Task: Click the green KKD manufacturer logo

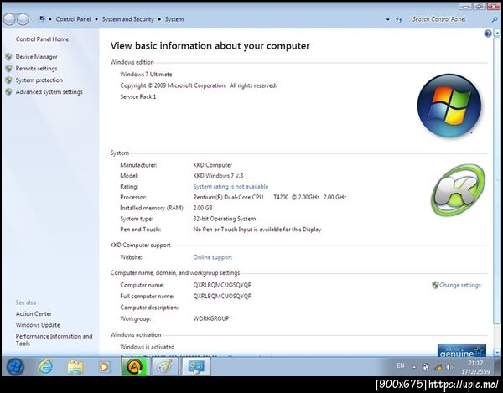Action: 458,189
